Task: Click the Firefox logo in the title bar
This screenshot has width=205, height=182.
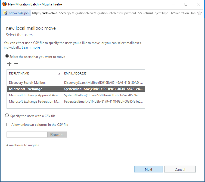Action: pos(5,4)
